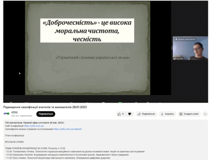Click scissors icon in Создать клип

coord(181,114)
